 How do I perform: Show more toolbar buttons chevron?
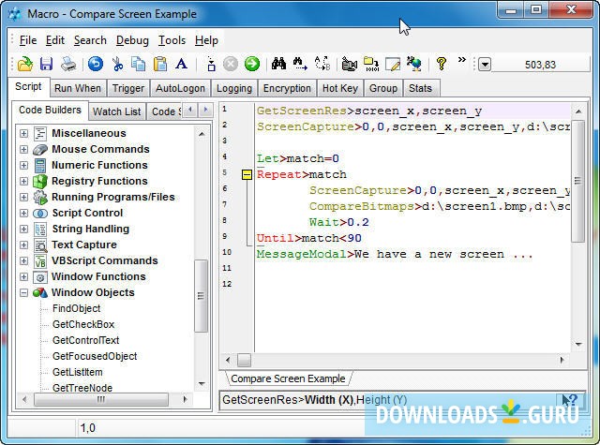coord(462,60)
